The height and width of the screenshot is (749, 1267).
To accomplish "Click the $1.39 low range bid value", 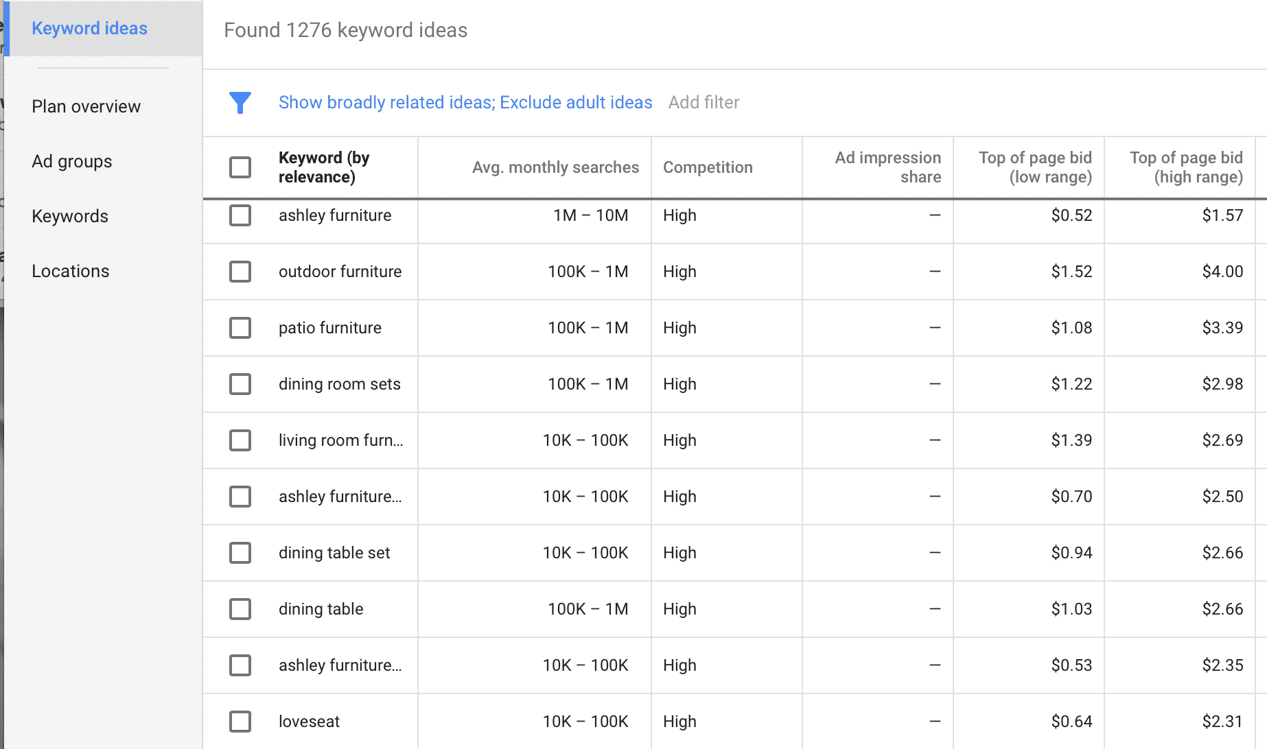I will 1071,440.
